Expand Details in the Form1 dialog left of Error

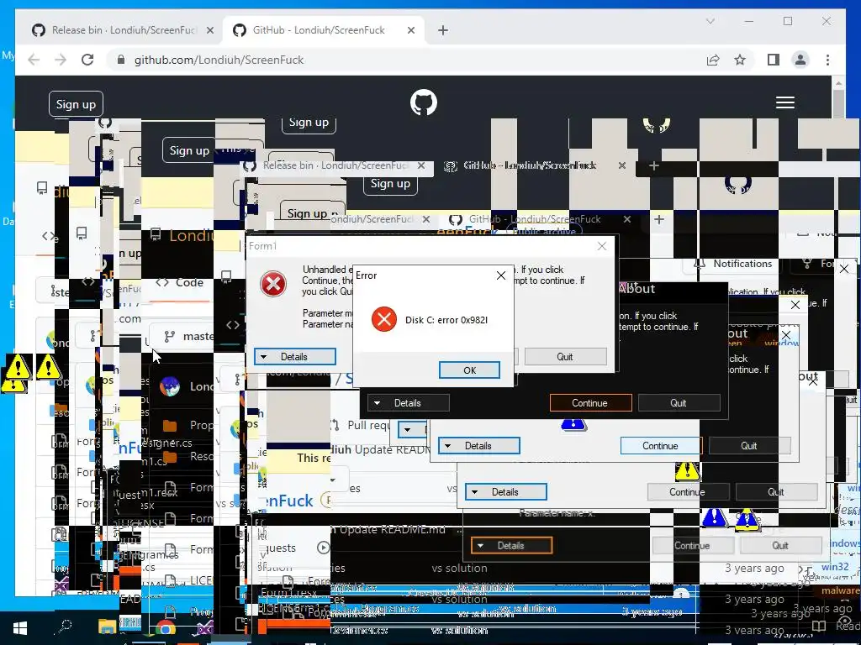click(x=295, y=356)
